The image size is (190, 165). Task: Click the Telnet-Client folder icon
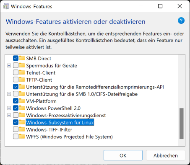22,72
